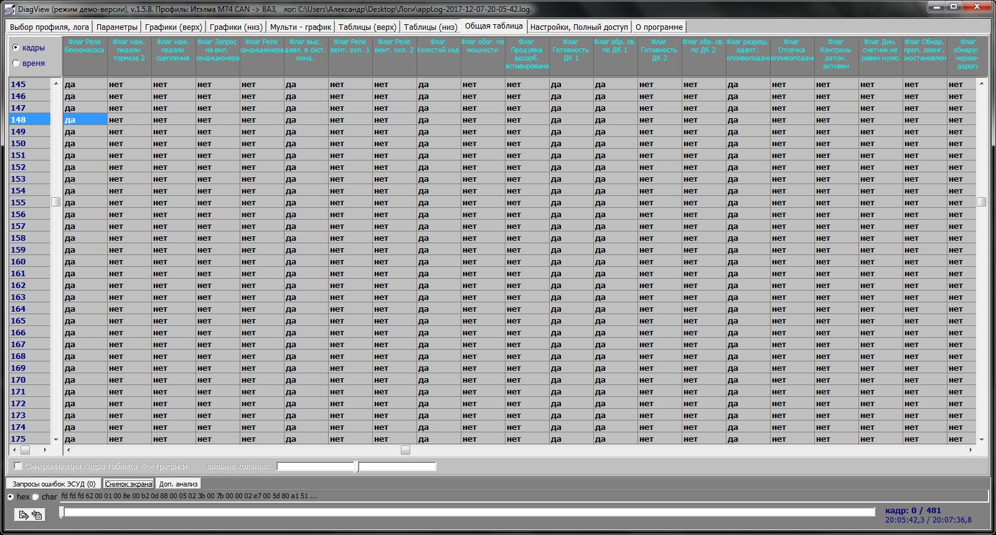Screen dimensions: 996x535
Task: Click the table's vertical scrollbar down arrow
Action: (x=982, y=439)
